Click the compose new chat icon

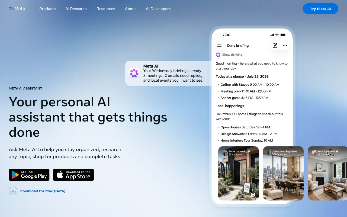[x=275, y=46]
